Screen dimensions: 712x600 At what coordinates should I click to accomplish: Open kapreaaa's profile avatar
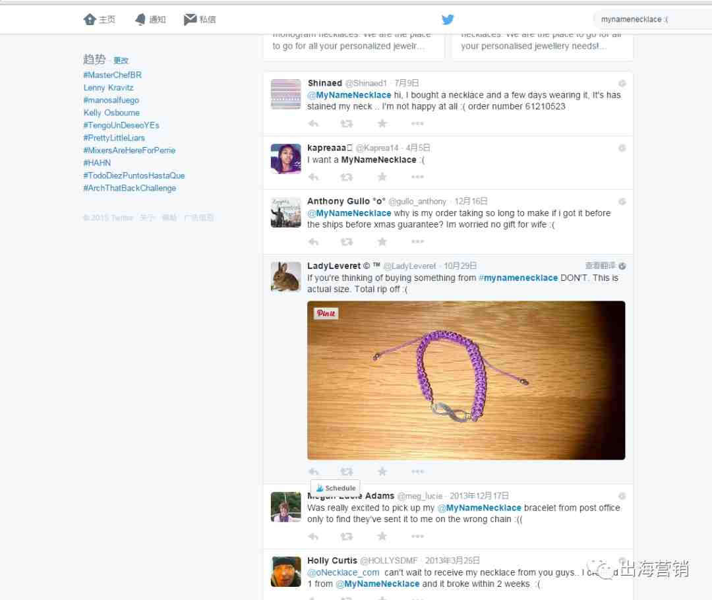tap(285, 159)
